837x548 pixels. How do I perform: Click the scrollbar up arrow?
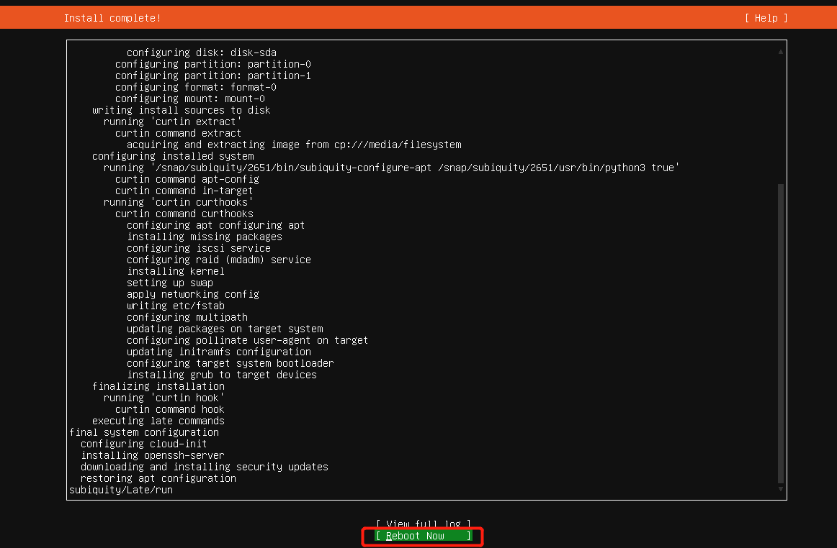(x=779, y=51)
